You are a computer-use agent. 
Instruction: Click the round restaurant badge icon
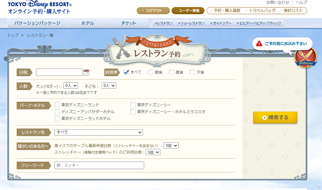(305, 57)
